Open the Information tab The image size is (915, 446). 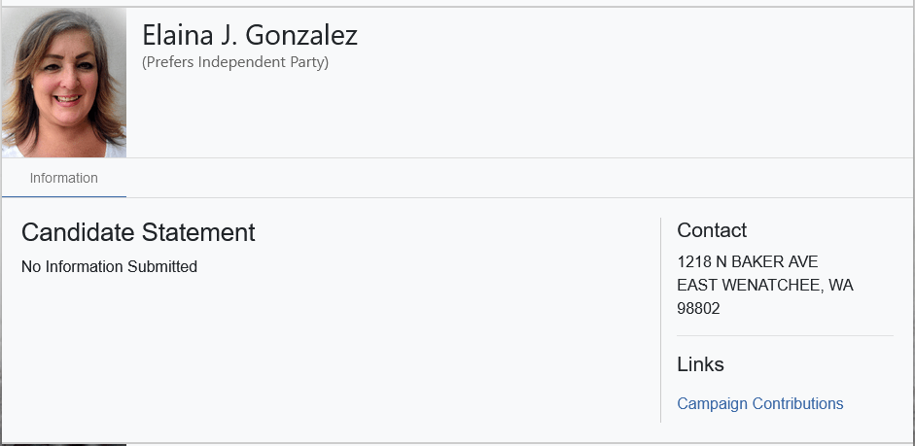tap(63, 179)
